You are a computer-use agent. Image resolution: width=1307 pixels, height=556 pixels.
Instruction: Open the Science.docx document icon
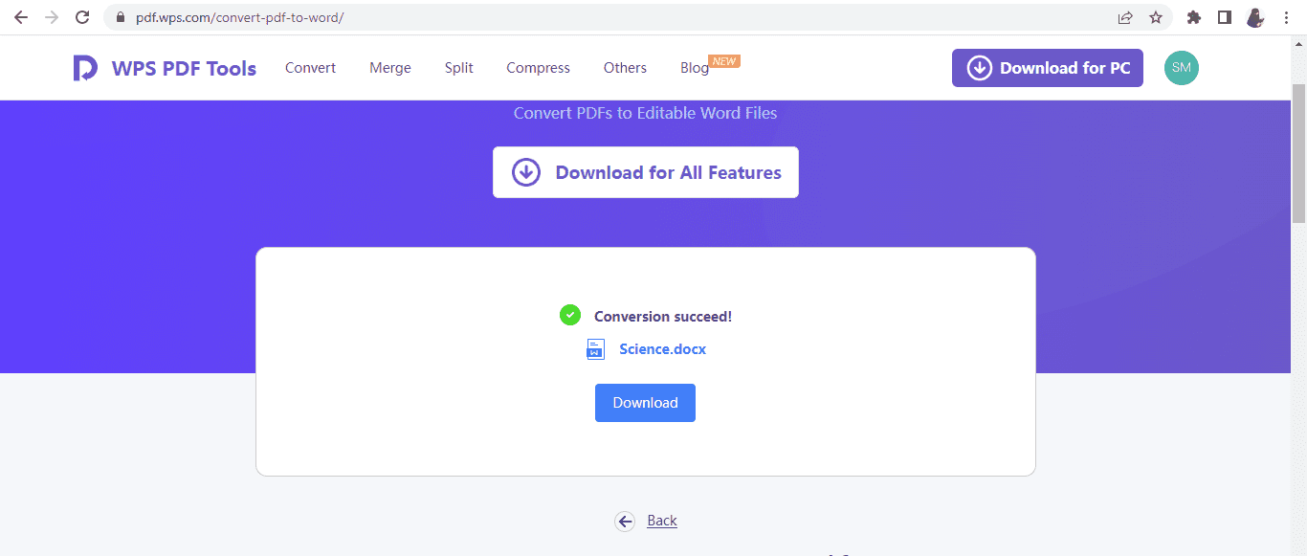pos(595,348)
